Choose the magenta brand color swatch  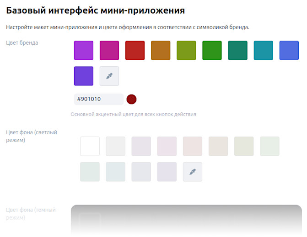coord(109,50)
